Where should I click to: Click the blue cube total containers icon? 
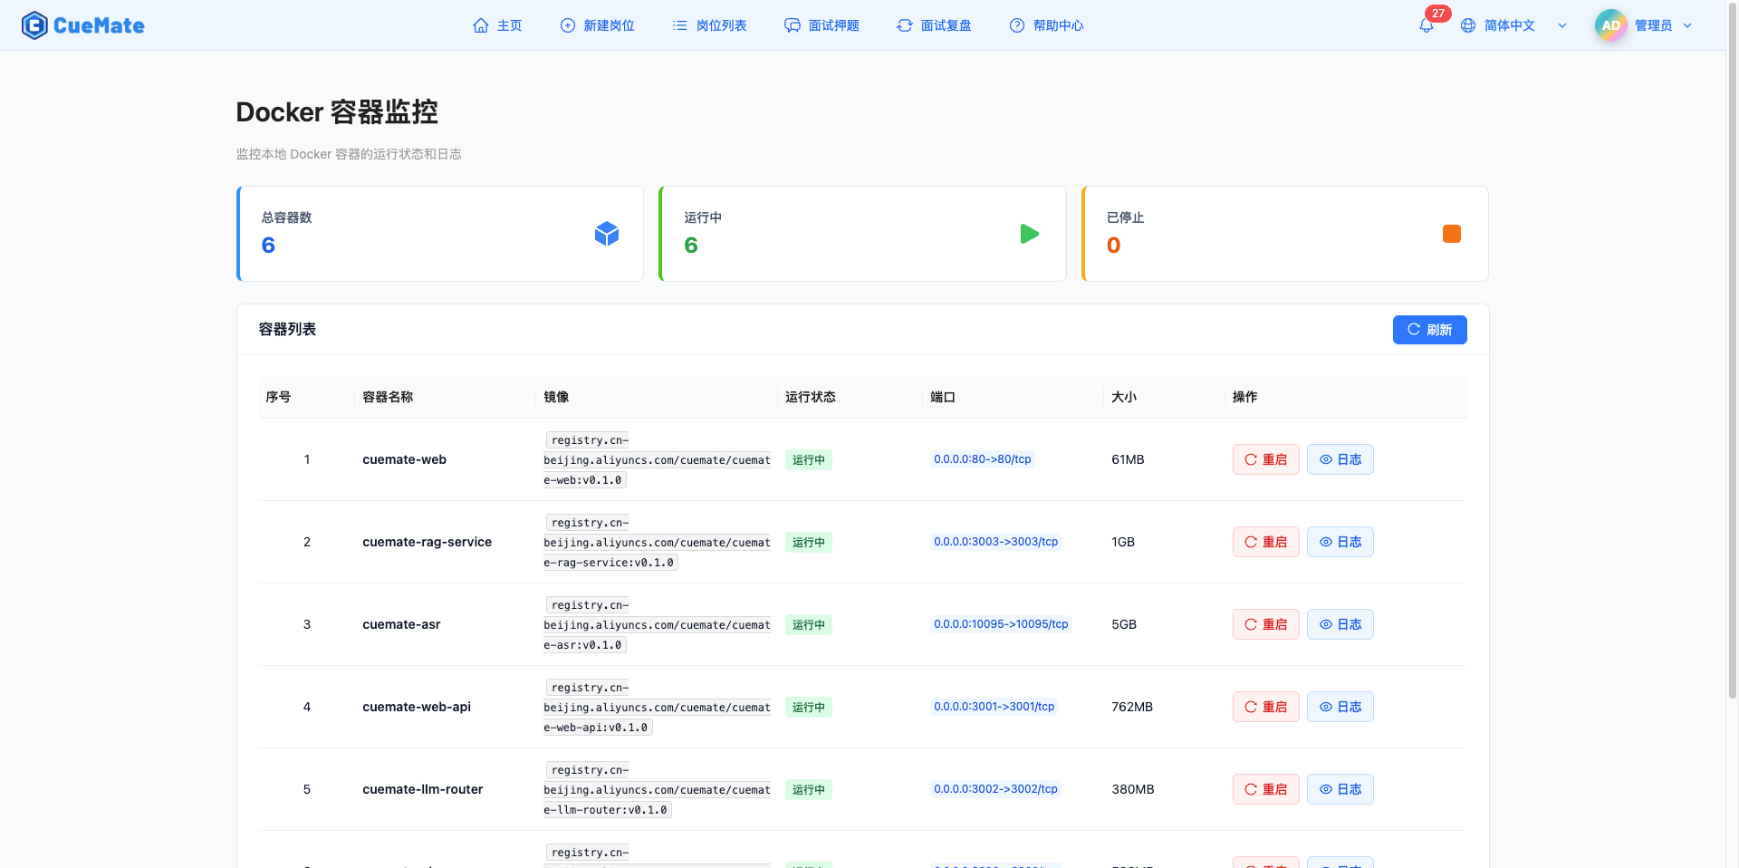click(606, 234)
